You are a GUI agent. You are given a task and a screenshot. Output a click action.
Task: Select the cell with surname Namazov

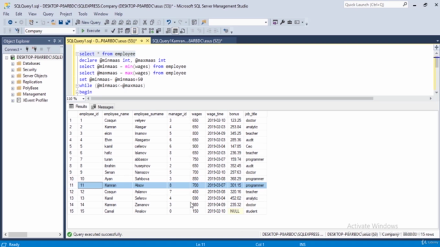click(x=150, y=172)
